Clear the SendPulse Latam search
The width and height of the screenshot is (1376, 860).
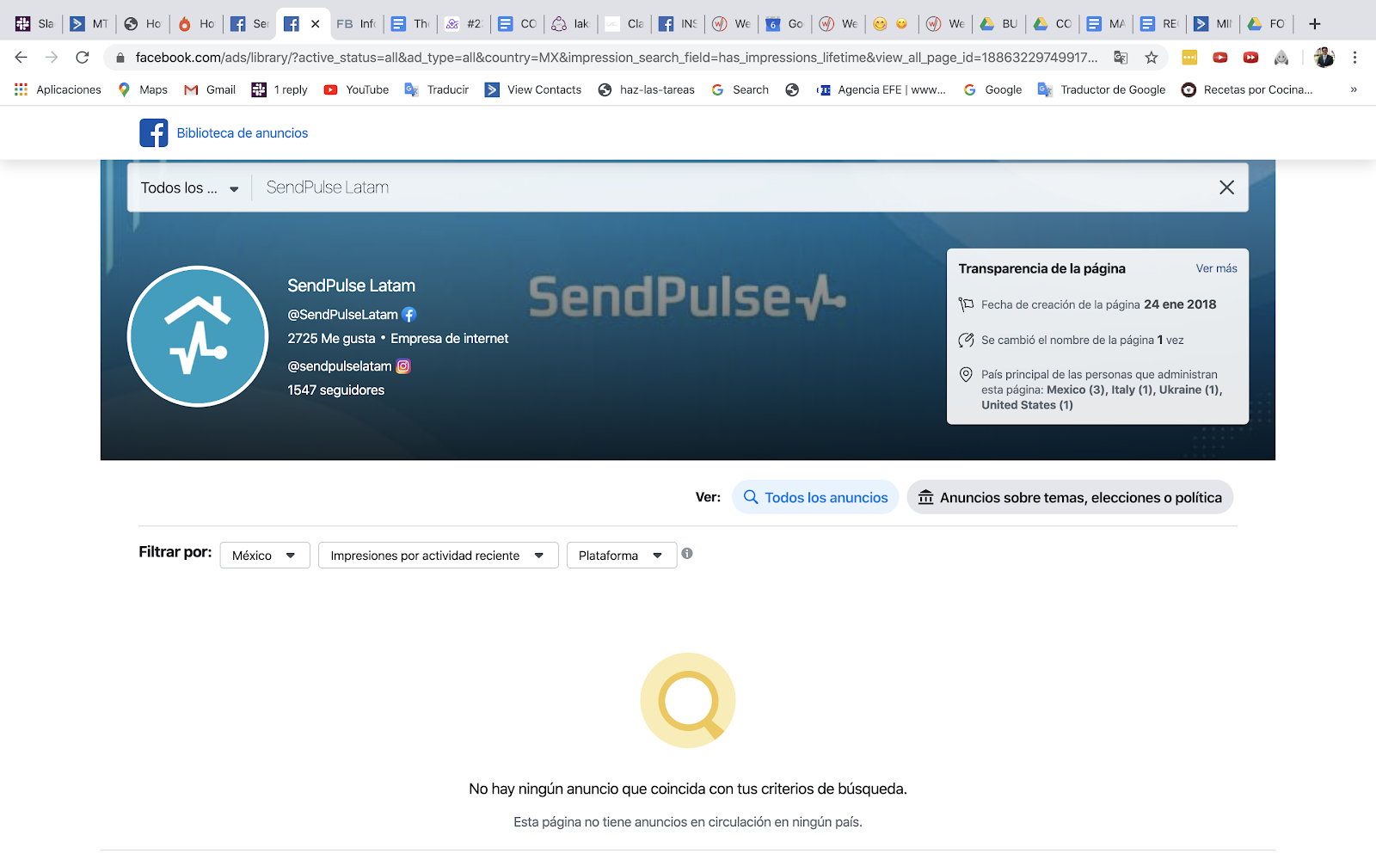1226,187
